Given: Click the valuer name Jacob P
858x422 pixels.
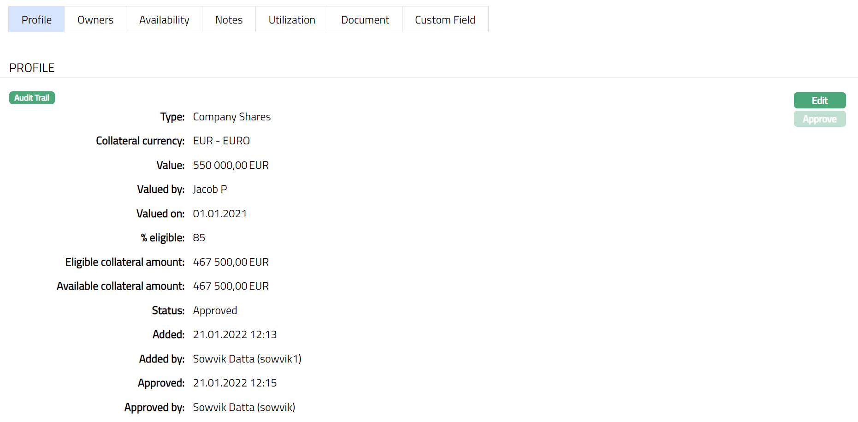Looking at the screenshot, I should [x=210, y=190].
